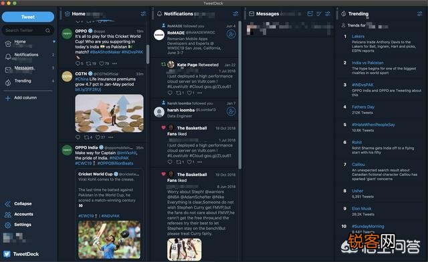Like the OPPO cricket tweet
This screenshot has height=262, width=428.
(x=101, y=63)
